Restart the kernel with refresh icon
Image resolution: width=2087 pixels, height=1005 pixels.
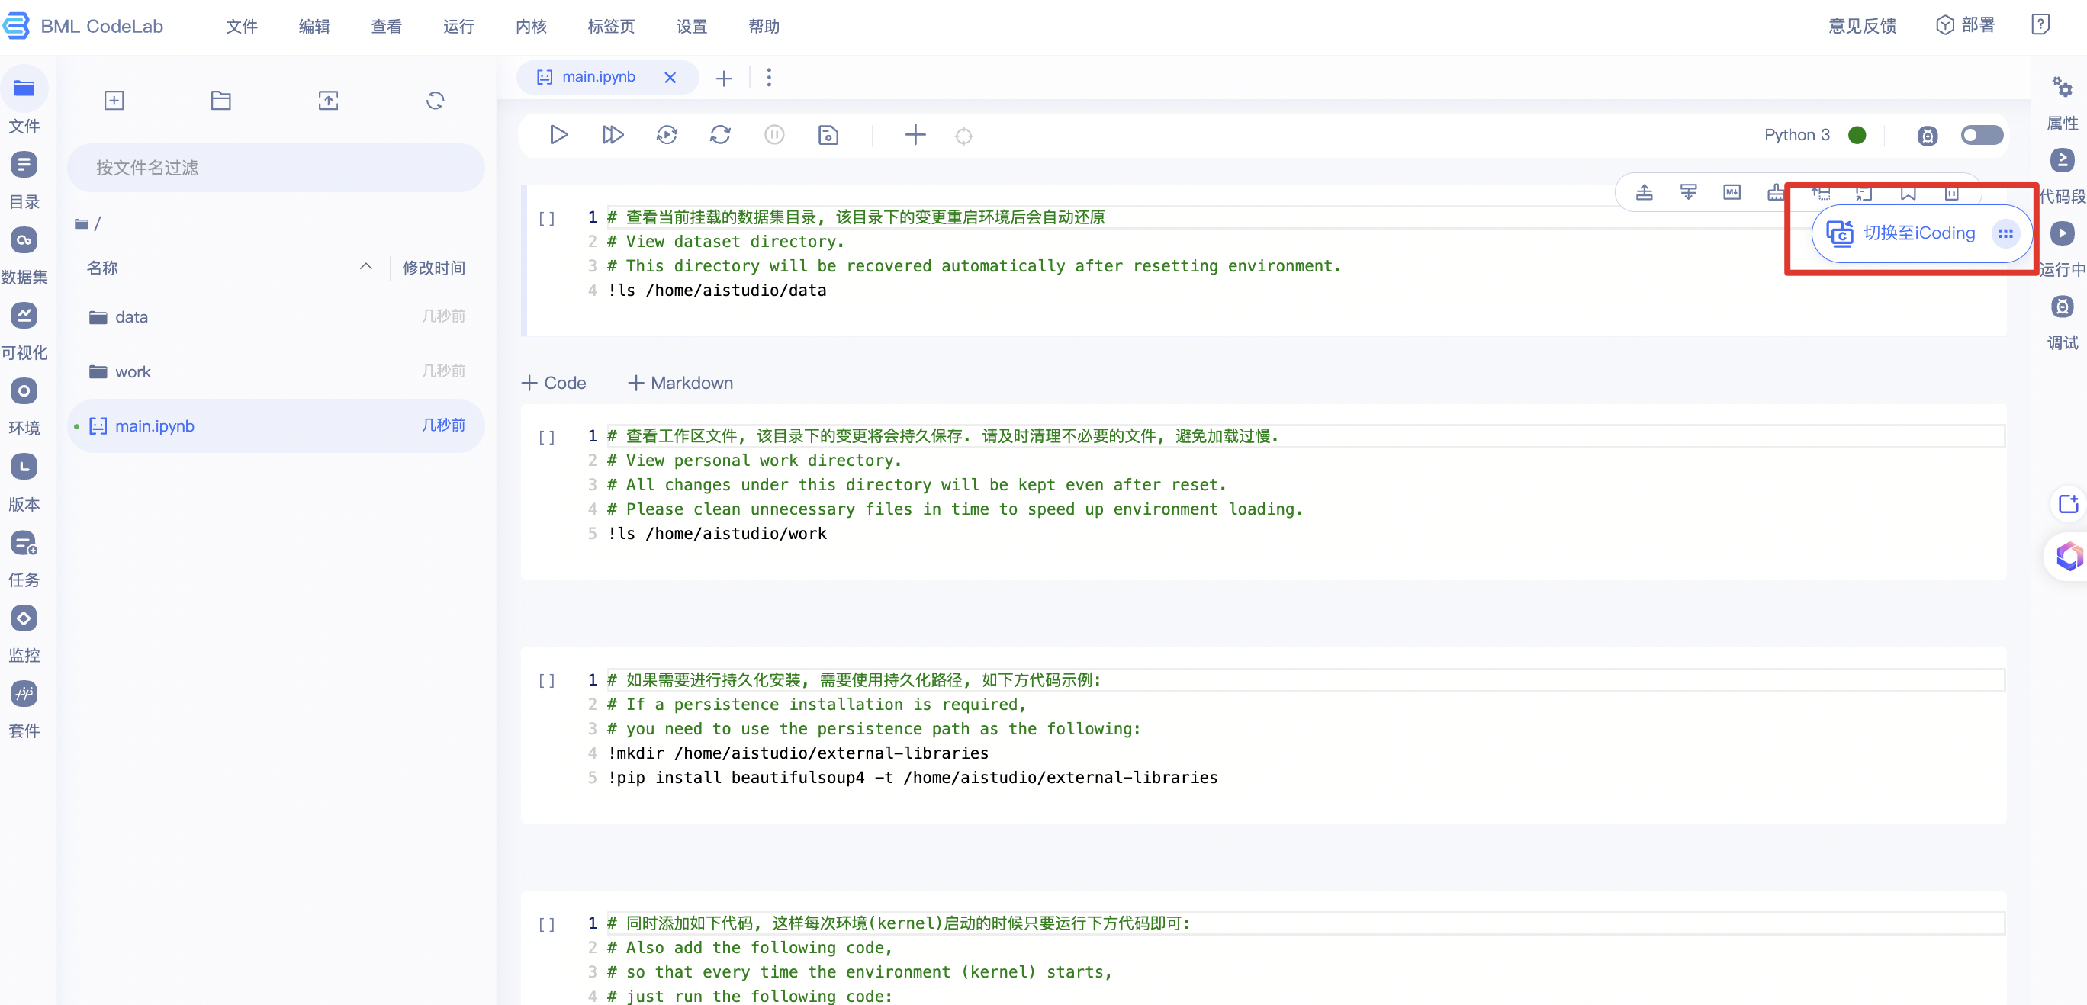pos(720,134)
